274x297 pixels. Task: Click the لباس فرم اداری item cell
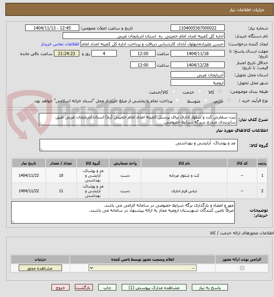[184, 191]
